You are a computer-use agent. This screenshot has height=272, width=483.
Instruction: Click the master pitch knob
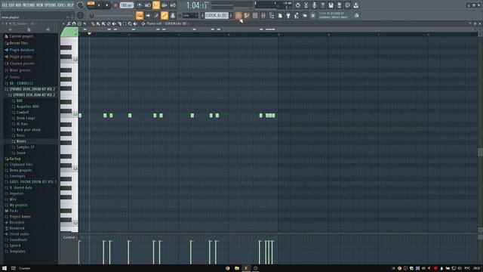tap(81, 15)
